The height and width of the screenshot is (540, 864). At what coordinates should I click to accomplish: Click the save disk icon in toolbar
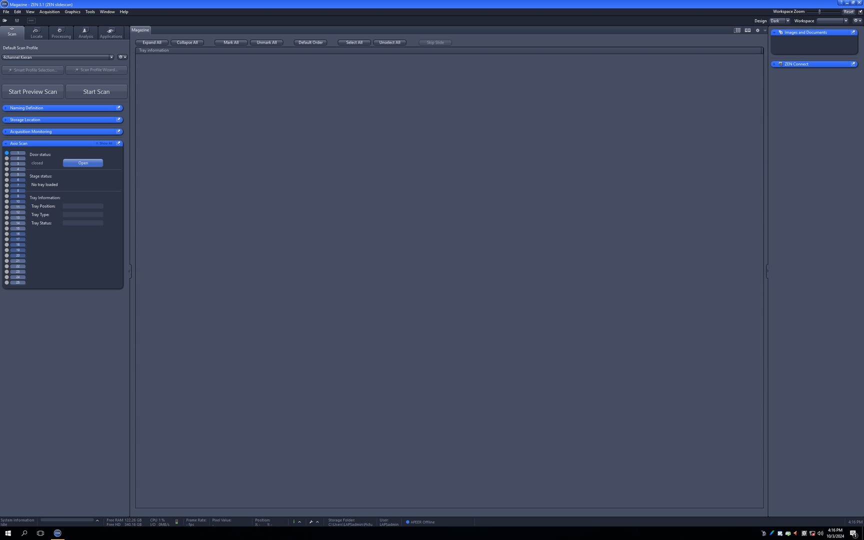(17, 20)
